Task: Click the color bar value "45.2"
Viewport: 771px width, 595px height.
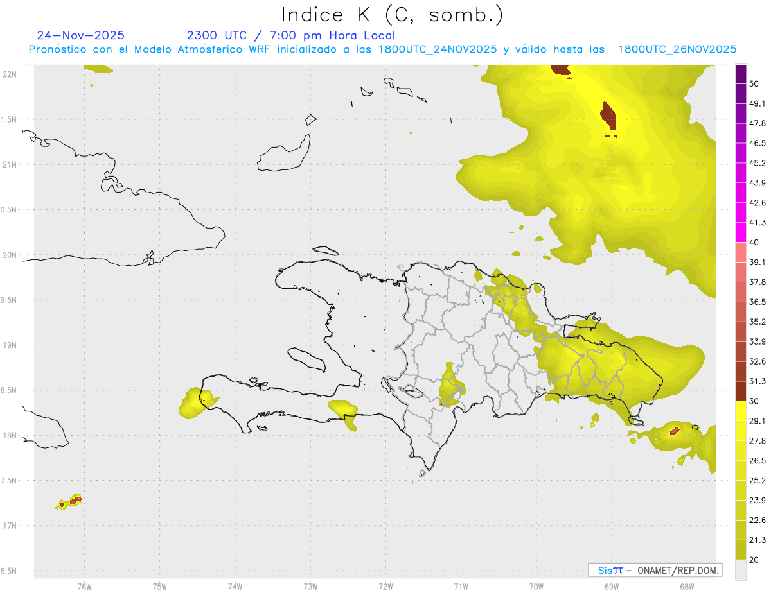Action: (758, 163)
